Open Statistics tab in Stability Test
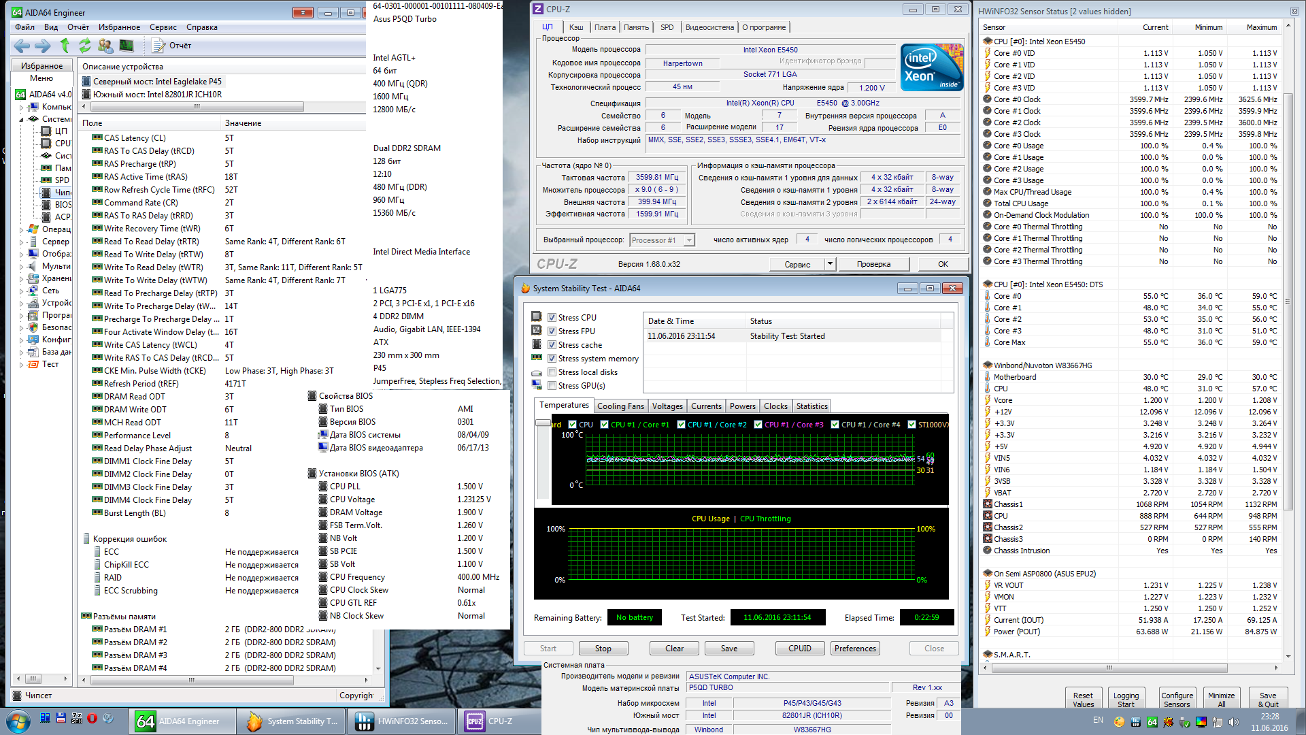 [811, 406]
